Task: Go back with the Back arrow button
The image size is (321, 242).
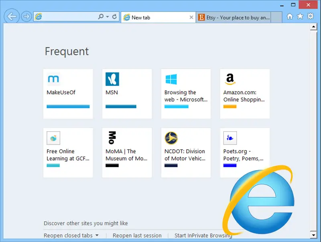Action: click(x=12, y=16)
